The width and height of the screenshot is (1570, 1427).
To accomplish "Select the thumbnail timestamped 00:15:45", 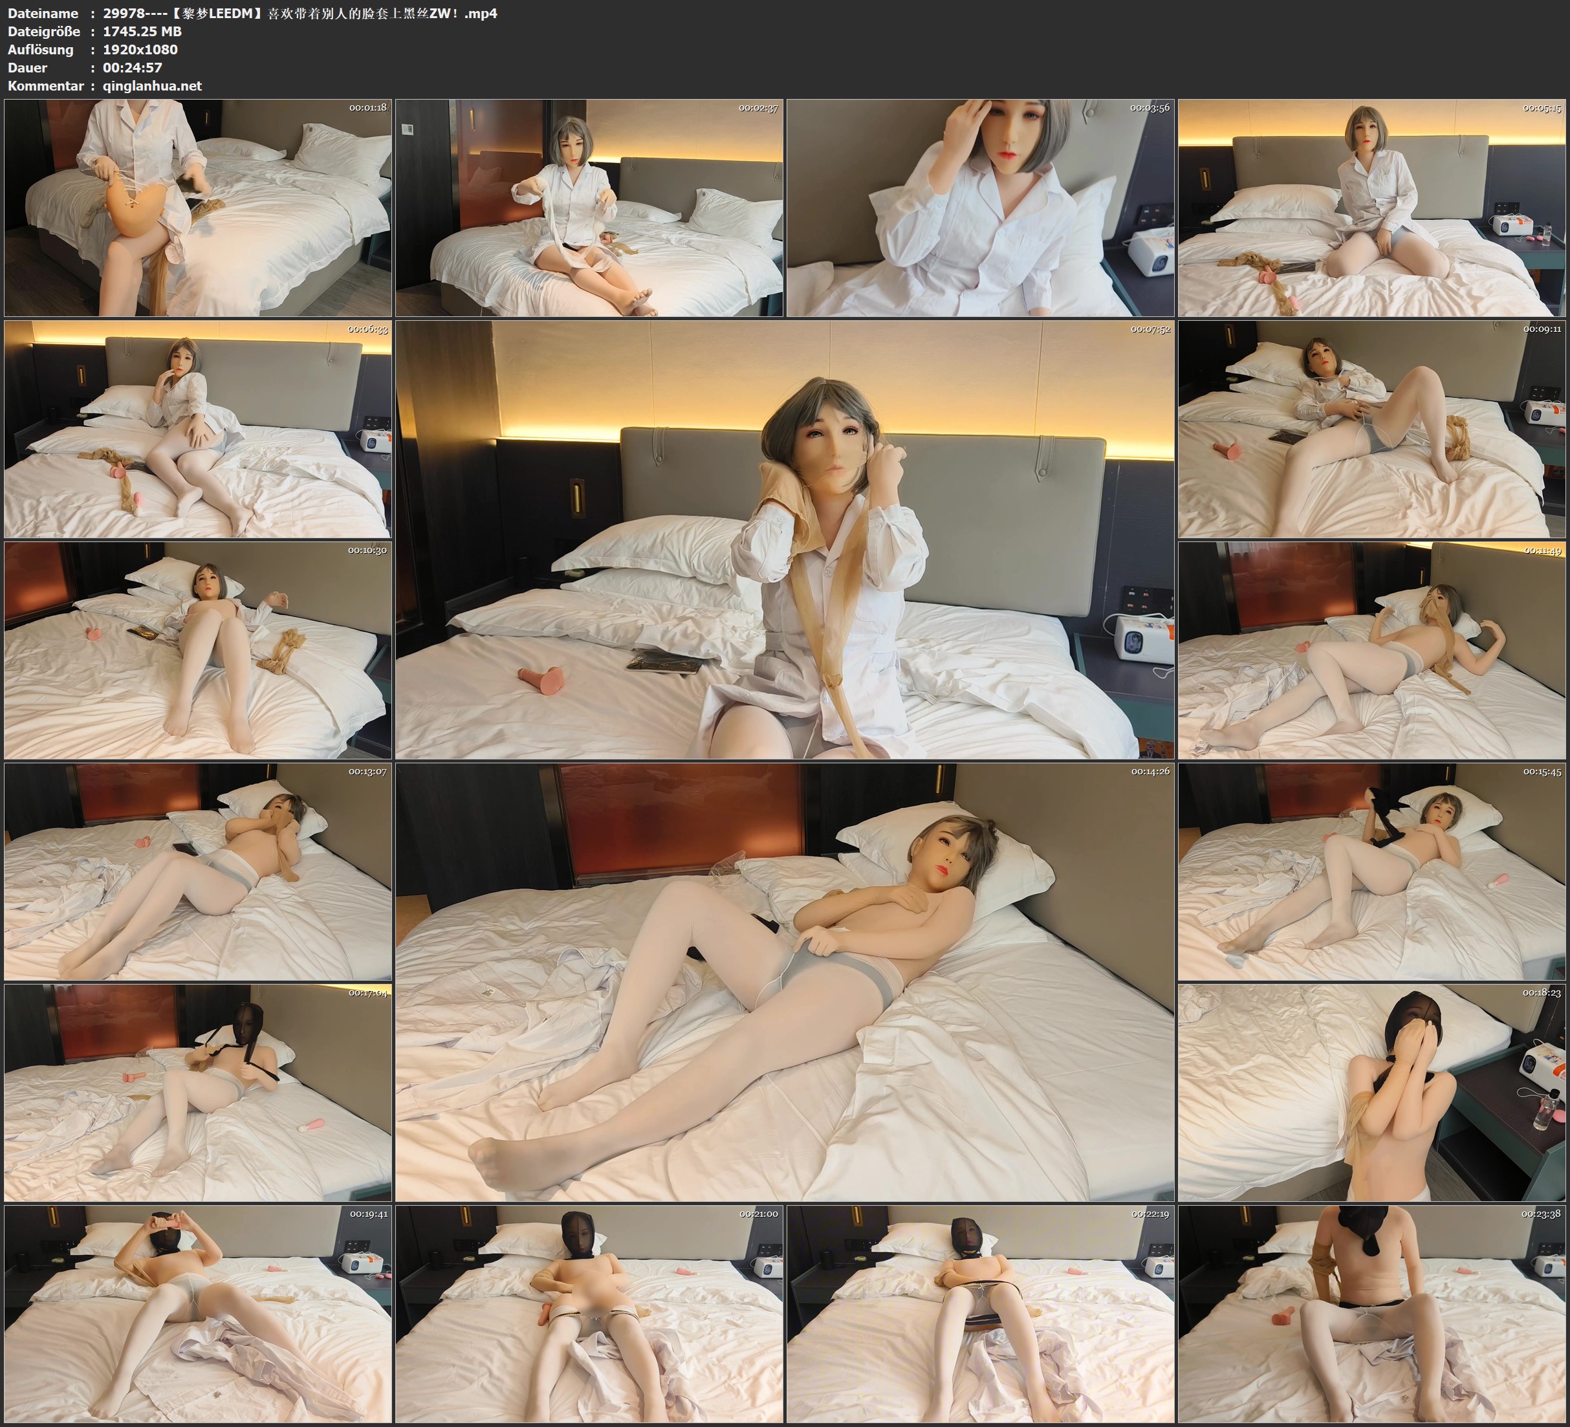I will tap(1372, 871).
